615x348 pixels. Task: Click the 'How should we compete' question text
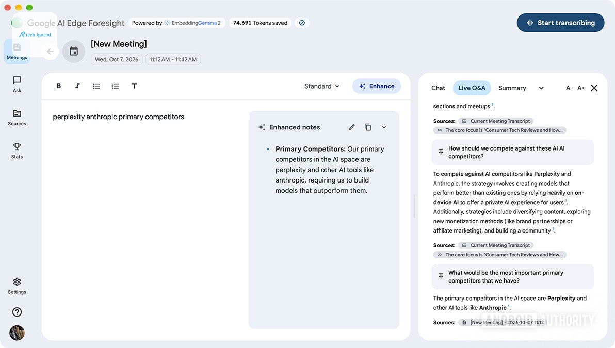coord(506,152)
